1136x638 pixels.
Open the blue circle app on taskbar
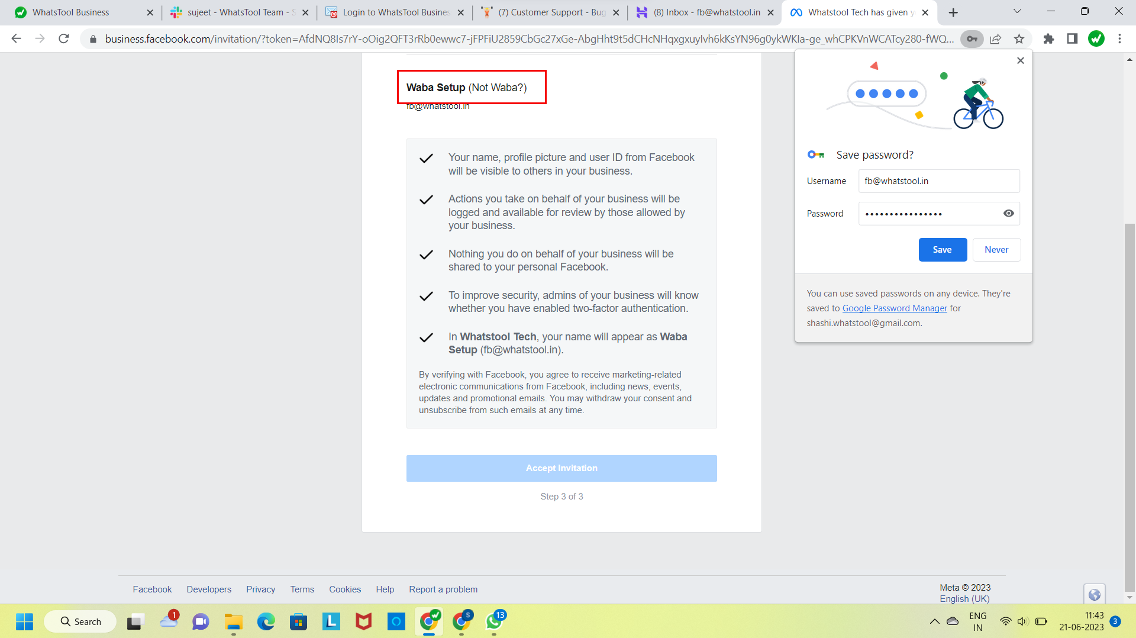[x=396, y=621]
